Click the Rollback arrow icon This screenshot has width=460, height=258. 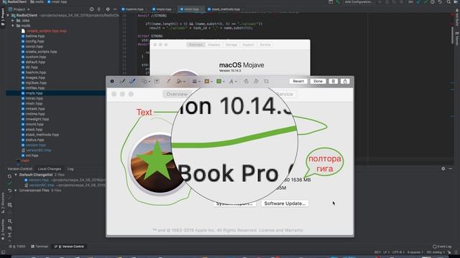tap(9, 191)
